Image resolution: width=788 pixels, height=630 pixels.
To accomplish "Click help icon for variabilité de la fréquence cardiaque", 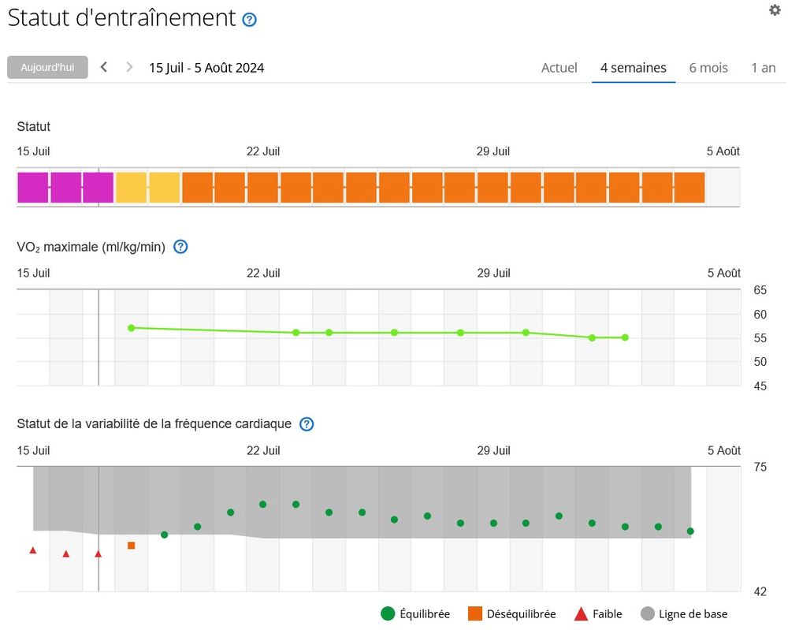I will [307, 424].
